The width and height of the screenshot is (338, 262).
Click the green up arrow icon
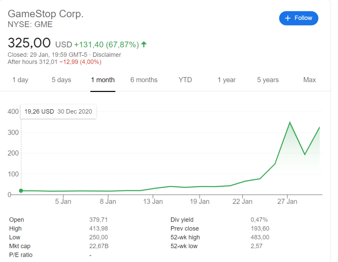(x=144, y=44)
